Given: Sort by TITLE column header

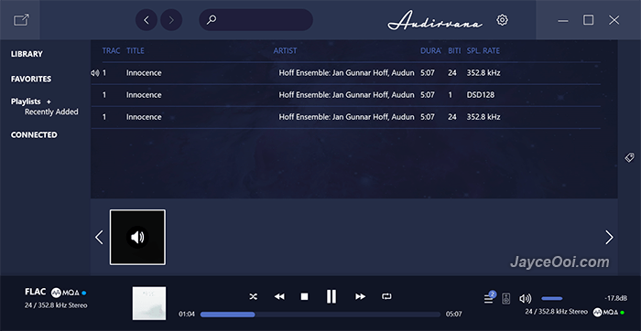Looking at the screenshot, I should (136, 51).
